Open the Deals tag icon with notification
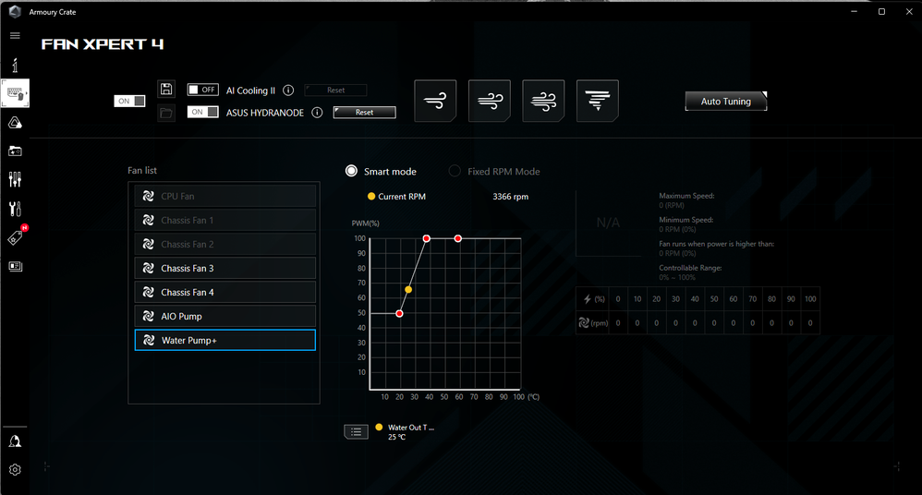922x495 pixels. 16,237
